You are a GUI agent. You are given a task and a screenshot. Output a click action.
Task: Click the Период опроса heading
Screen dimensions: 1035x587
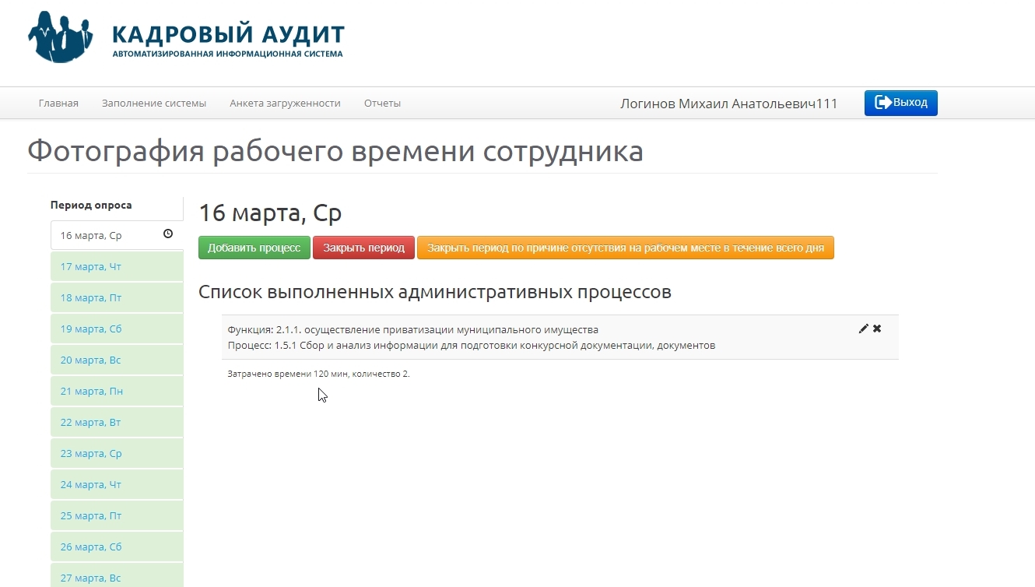(91, 206)
